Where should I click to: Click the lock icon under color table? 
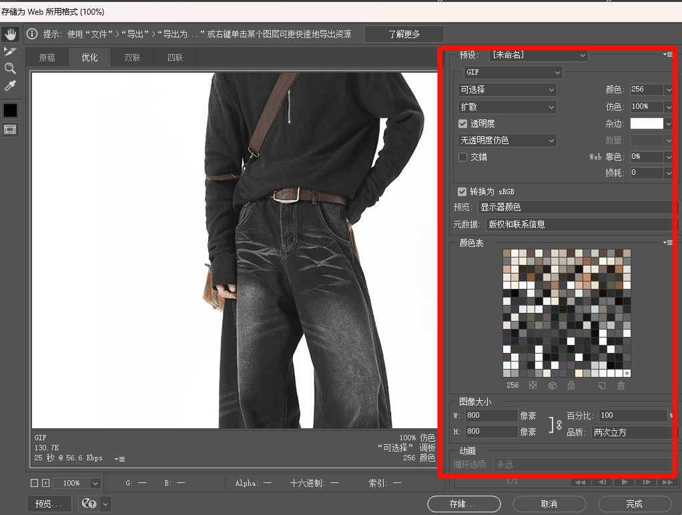571,386
